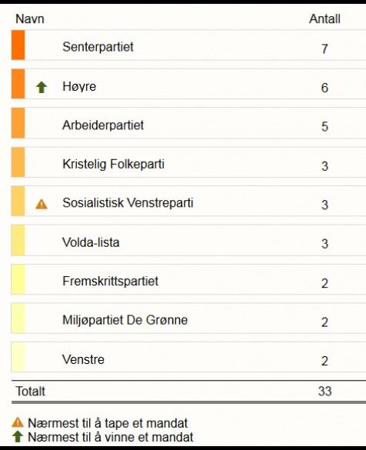Select the Venstre pale yellow swatch

pos(18,357)
